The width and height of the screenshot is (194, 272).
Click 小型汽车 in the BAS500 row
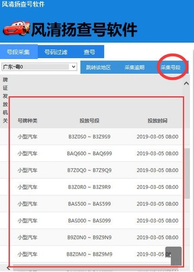[27, 204]
